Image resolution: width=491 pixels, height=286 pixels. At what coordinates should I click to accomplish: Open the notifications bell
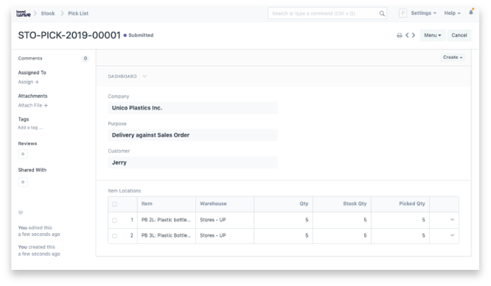click(x=471, y=12)
